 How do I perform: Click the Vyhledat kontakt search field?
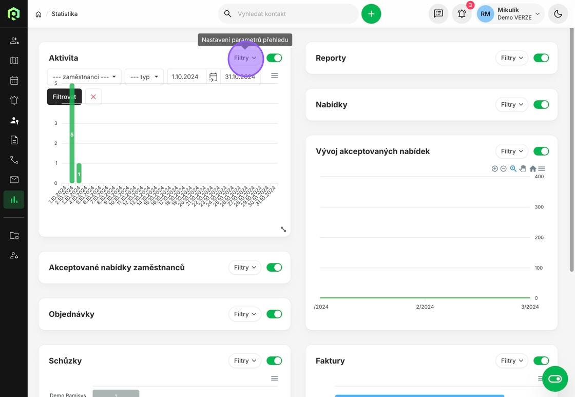point(288,14)
